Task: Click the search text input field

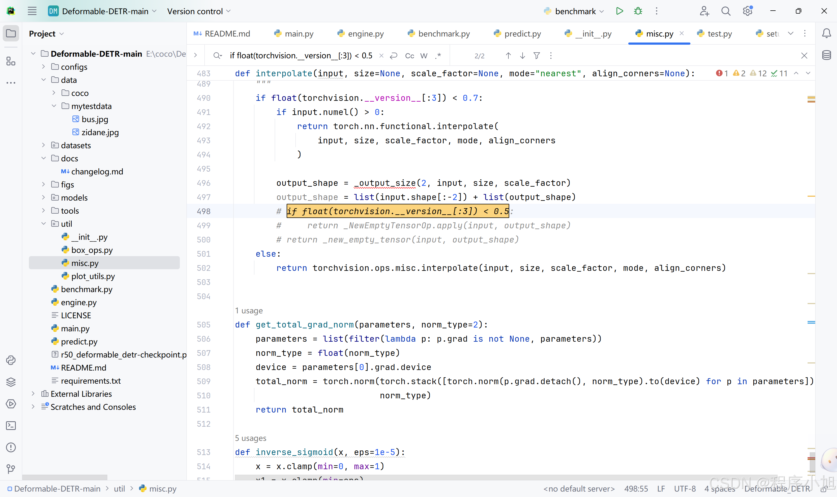Action: click(x=301, y=56)
